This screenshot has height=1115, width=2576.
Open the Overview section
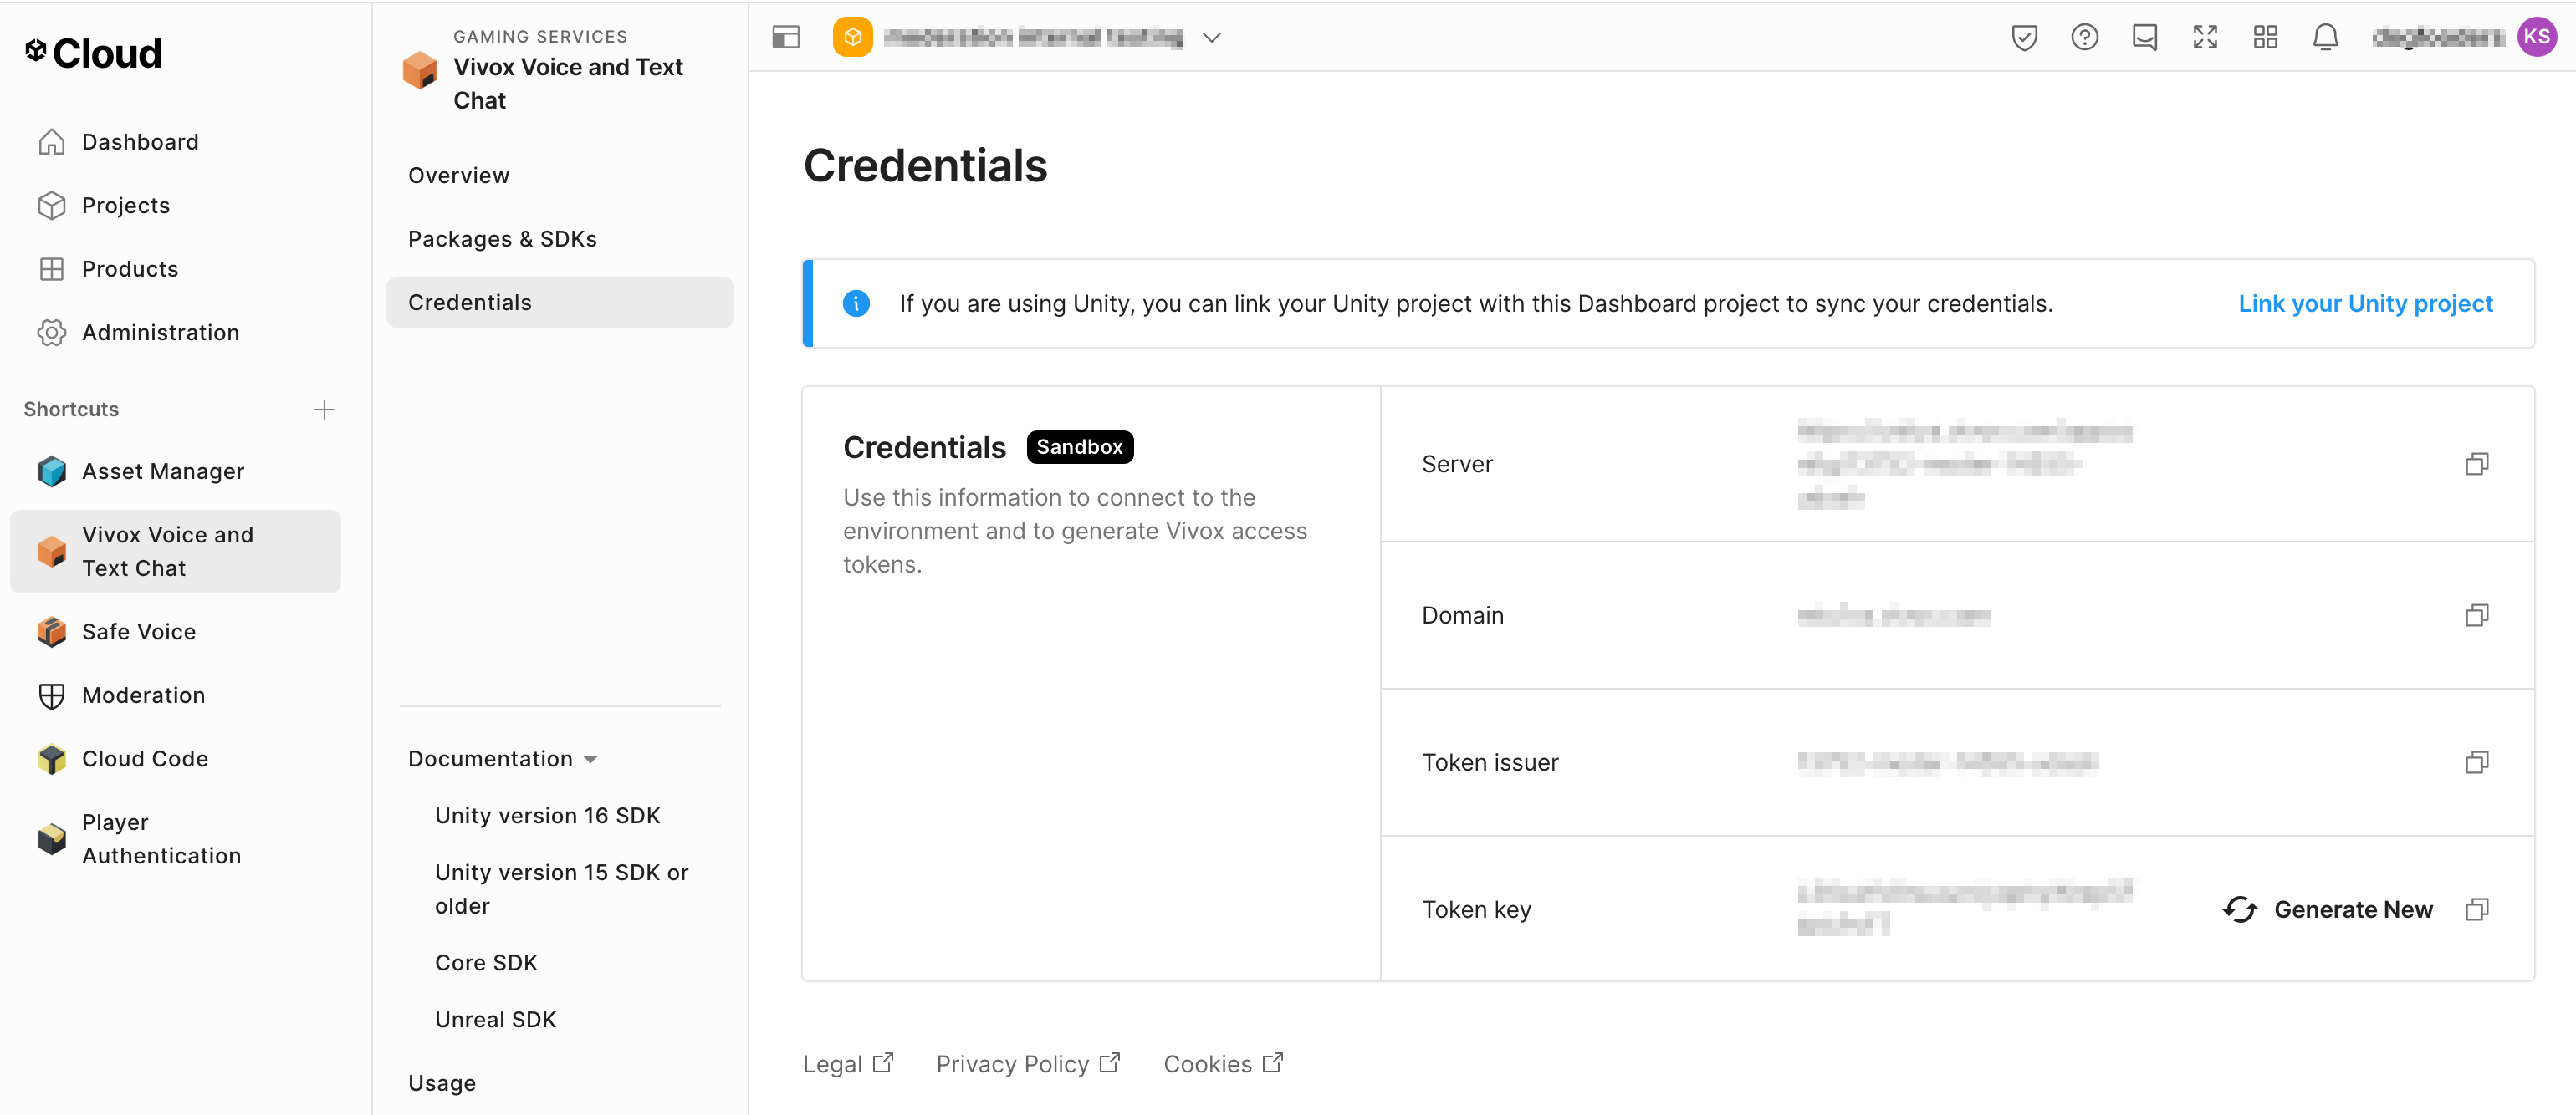(x=458, y=175)
